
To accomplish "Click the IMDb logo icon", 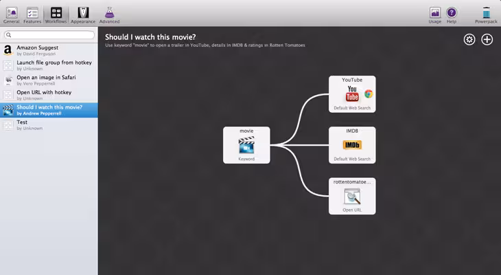I will (352, 145).
